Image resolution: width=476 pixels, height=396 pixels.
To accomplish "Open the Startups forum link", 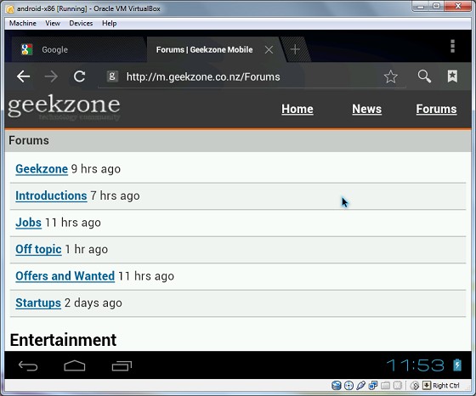I will [38, 303].
